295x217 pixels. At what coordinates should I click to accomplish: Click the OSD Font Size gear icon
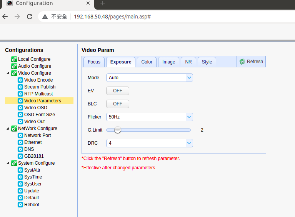(20, 115)
